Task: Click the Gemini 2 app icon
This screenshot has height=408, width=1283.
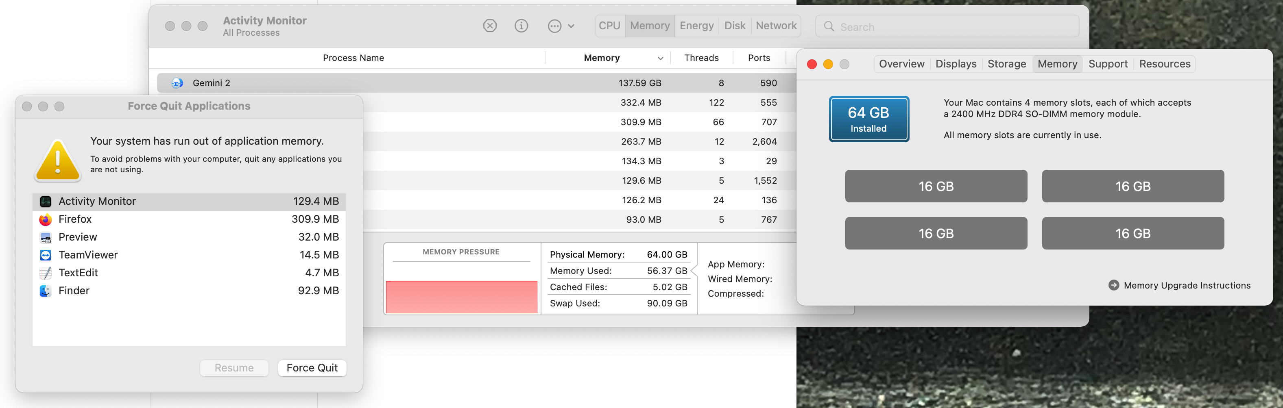Action: tap(177, 83)
